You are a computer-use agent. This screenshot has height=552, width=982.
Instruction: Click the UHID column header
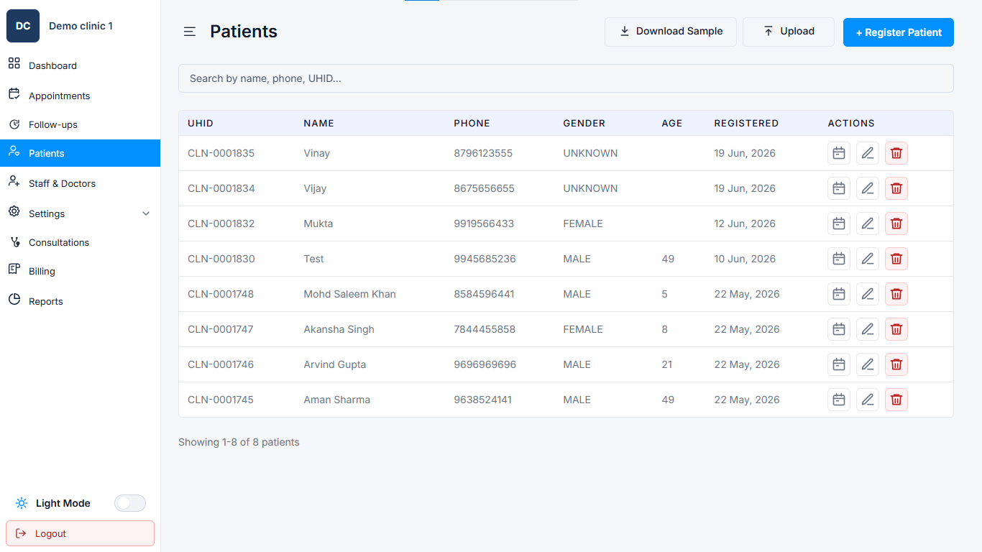point(201,123)
